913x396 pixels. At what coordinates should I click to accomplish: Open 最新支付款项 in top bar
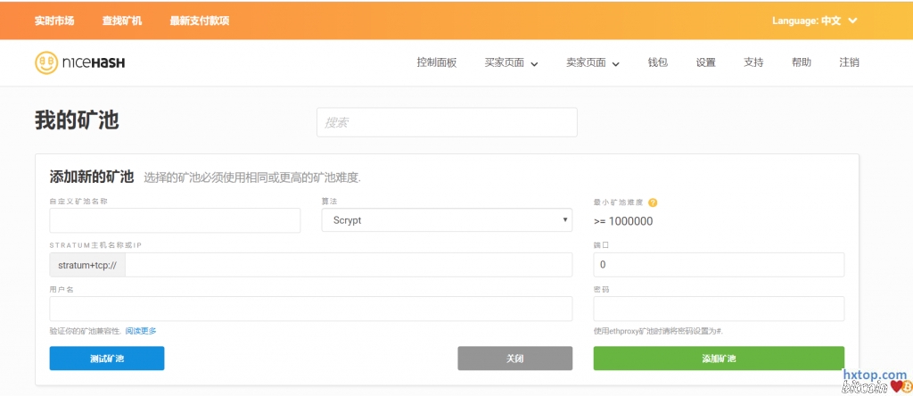200,21
